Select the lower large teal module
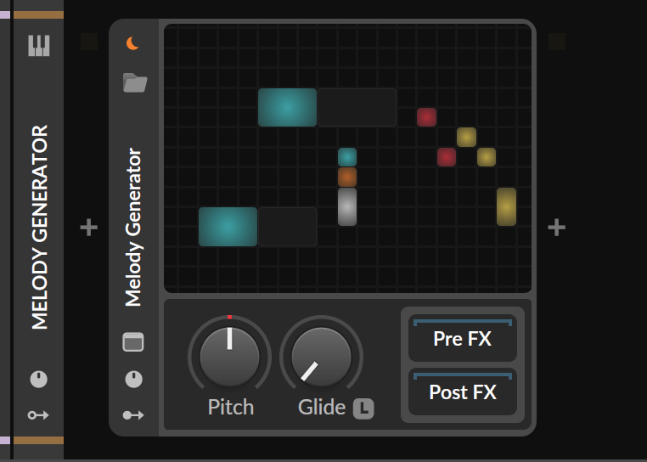This screenshot has height=462, width=647. pos(228,227)
